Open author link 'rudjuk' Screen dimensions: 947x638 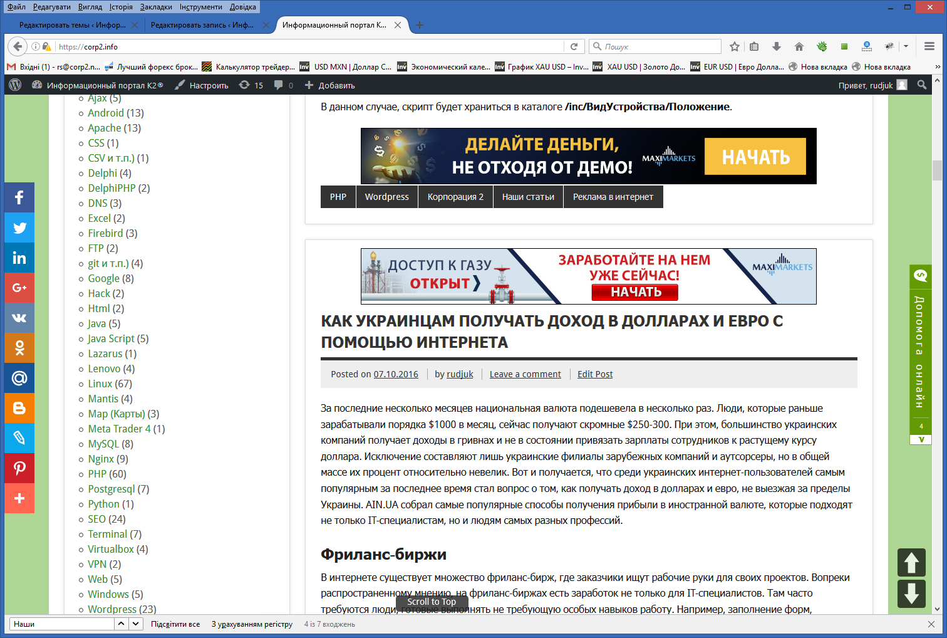pyautogui.click(x=460, y=374)
